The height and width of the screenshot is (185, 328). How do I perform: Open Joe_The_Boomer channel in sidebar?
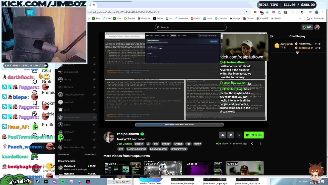[76, 95]
